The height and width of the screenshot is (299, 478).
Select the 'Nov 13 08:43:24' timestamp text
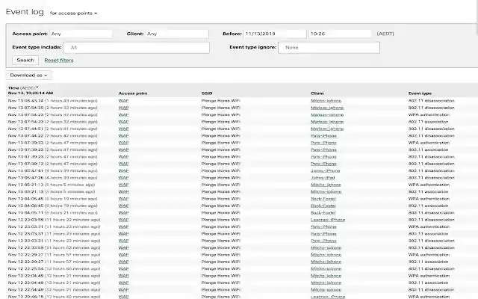26,101
